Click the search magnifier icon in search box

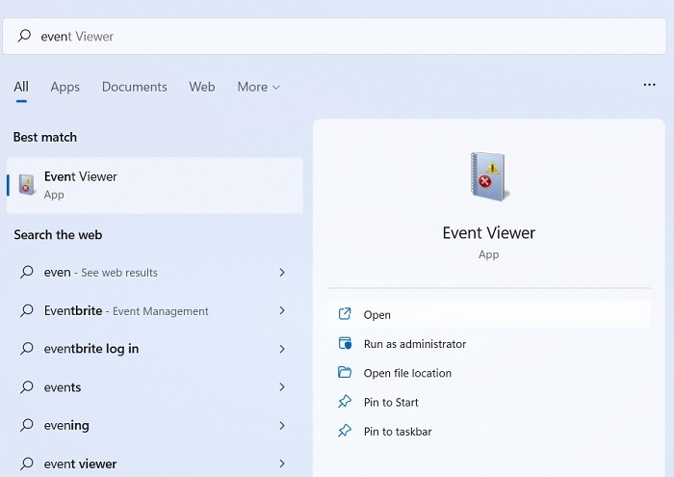(24, 36)
